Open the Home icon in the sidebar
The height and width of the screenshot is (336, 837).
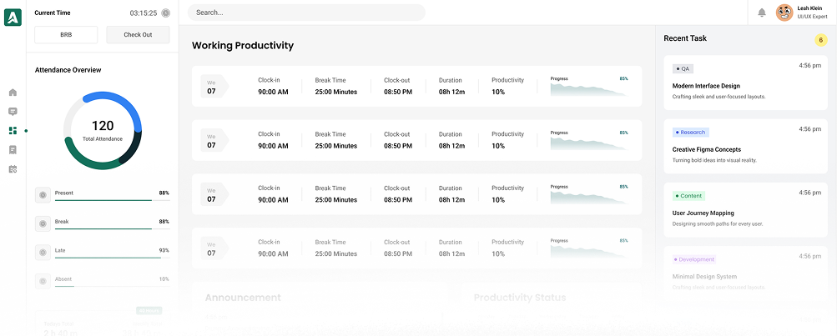tap(13, 93)
